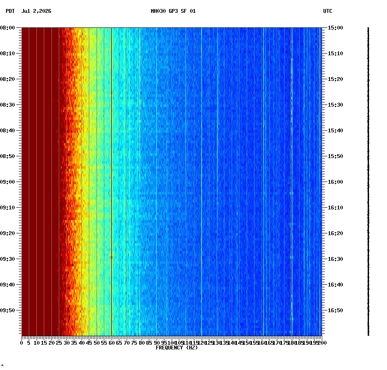The height and width of the screenshot is (370, 387).
Task: Click the vertical seismogram trace at far right
Action: (369, 182)
